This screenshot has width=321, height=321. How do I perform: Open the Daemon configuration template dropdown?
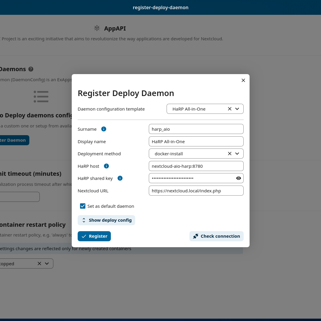237,109
